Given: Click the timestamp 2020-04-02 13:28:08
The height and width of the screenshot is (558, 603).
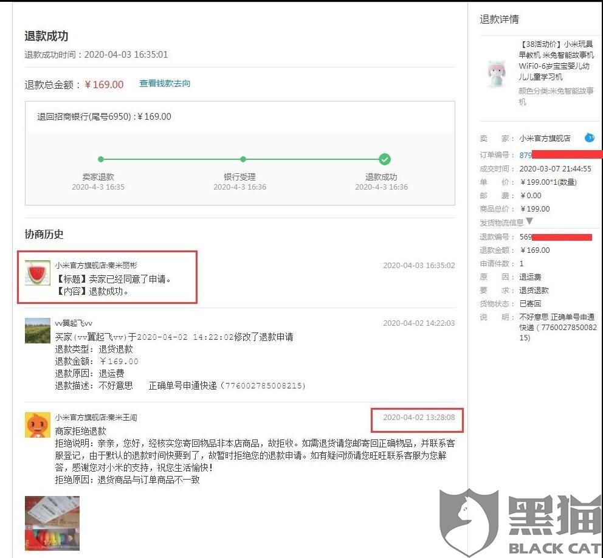Looking at the screenshot, I should 419,417.
